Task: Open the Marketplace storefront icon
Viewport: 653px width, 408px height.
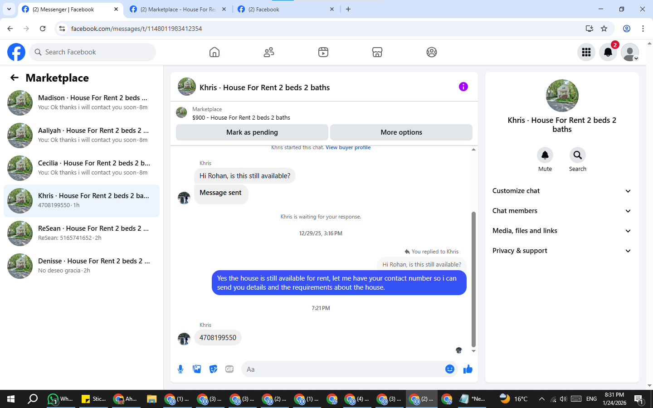Action: click(377, 52)
